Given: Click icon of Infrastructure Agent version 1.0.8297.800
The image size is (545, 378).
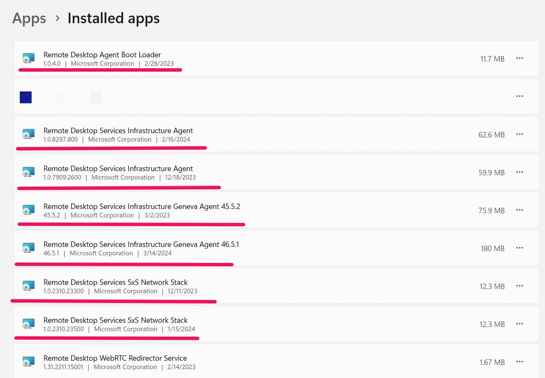Looking at the screenshot, I should [x=28, y=135].
